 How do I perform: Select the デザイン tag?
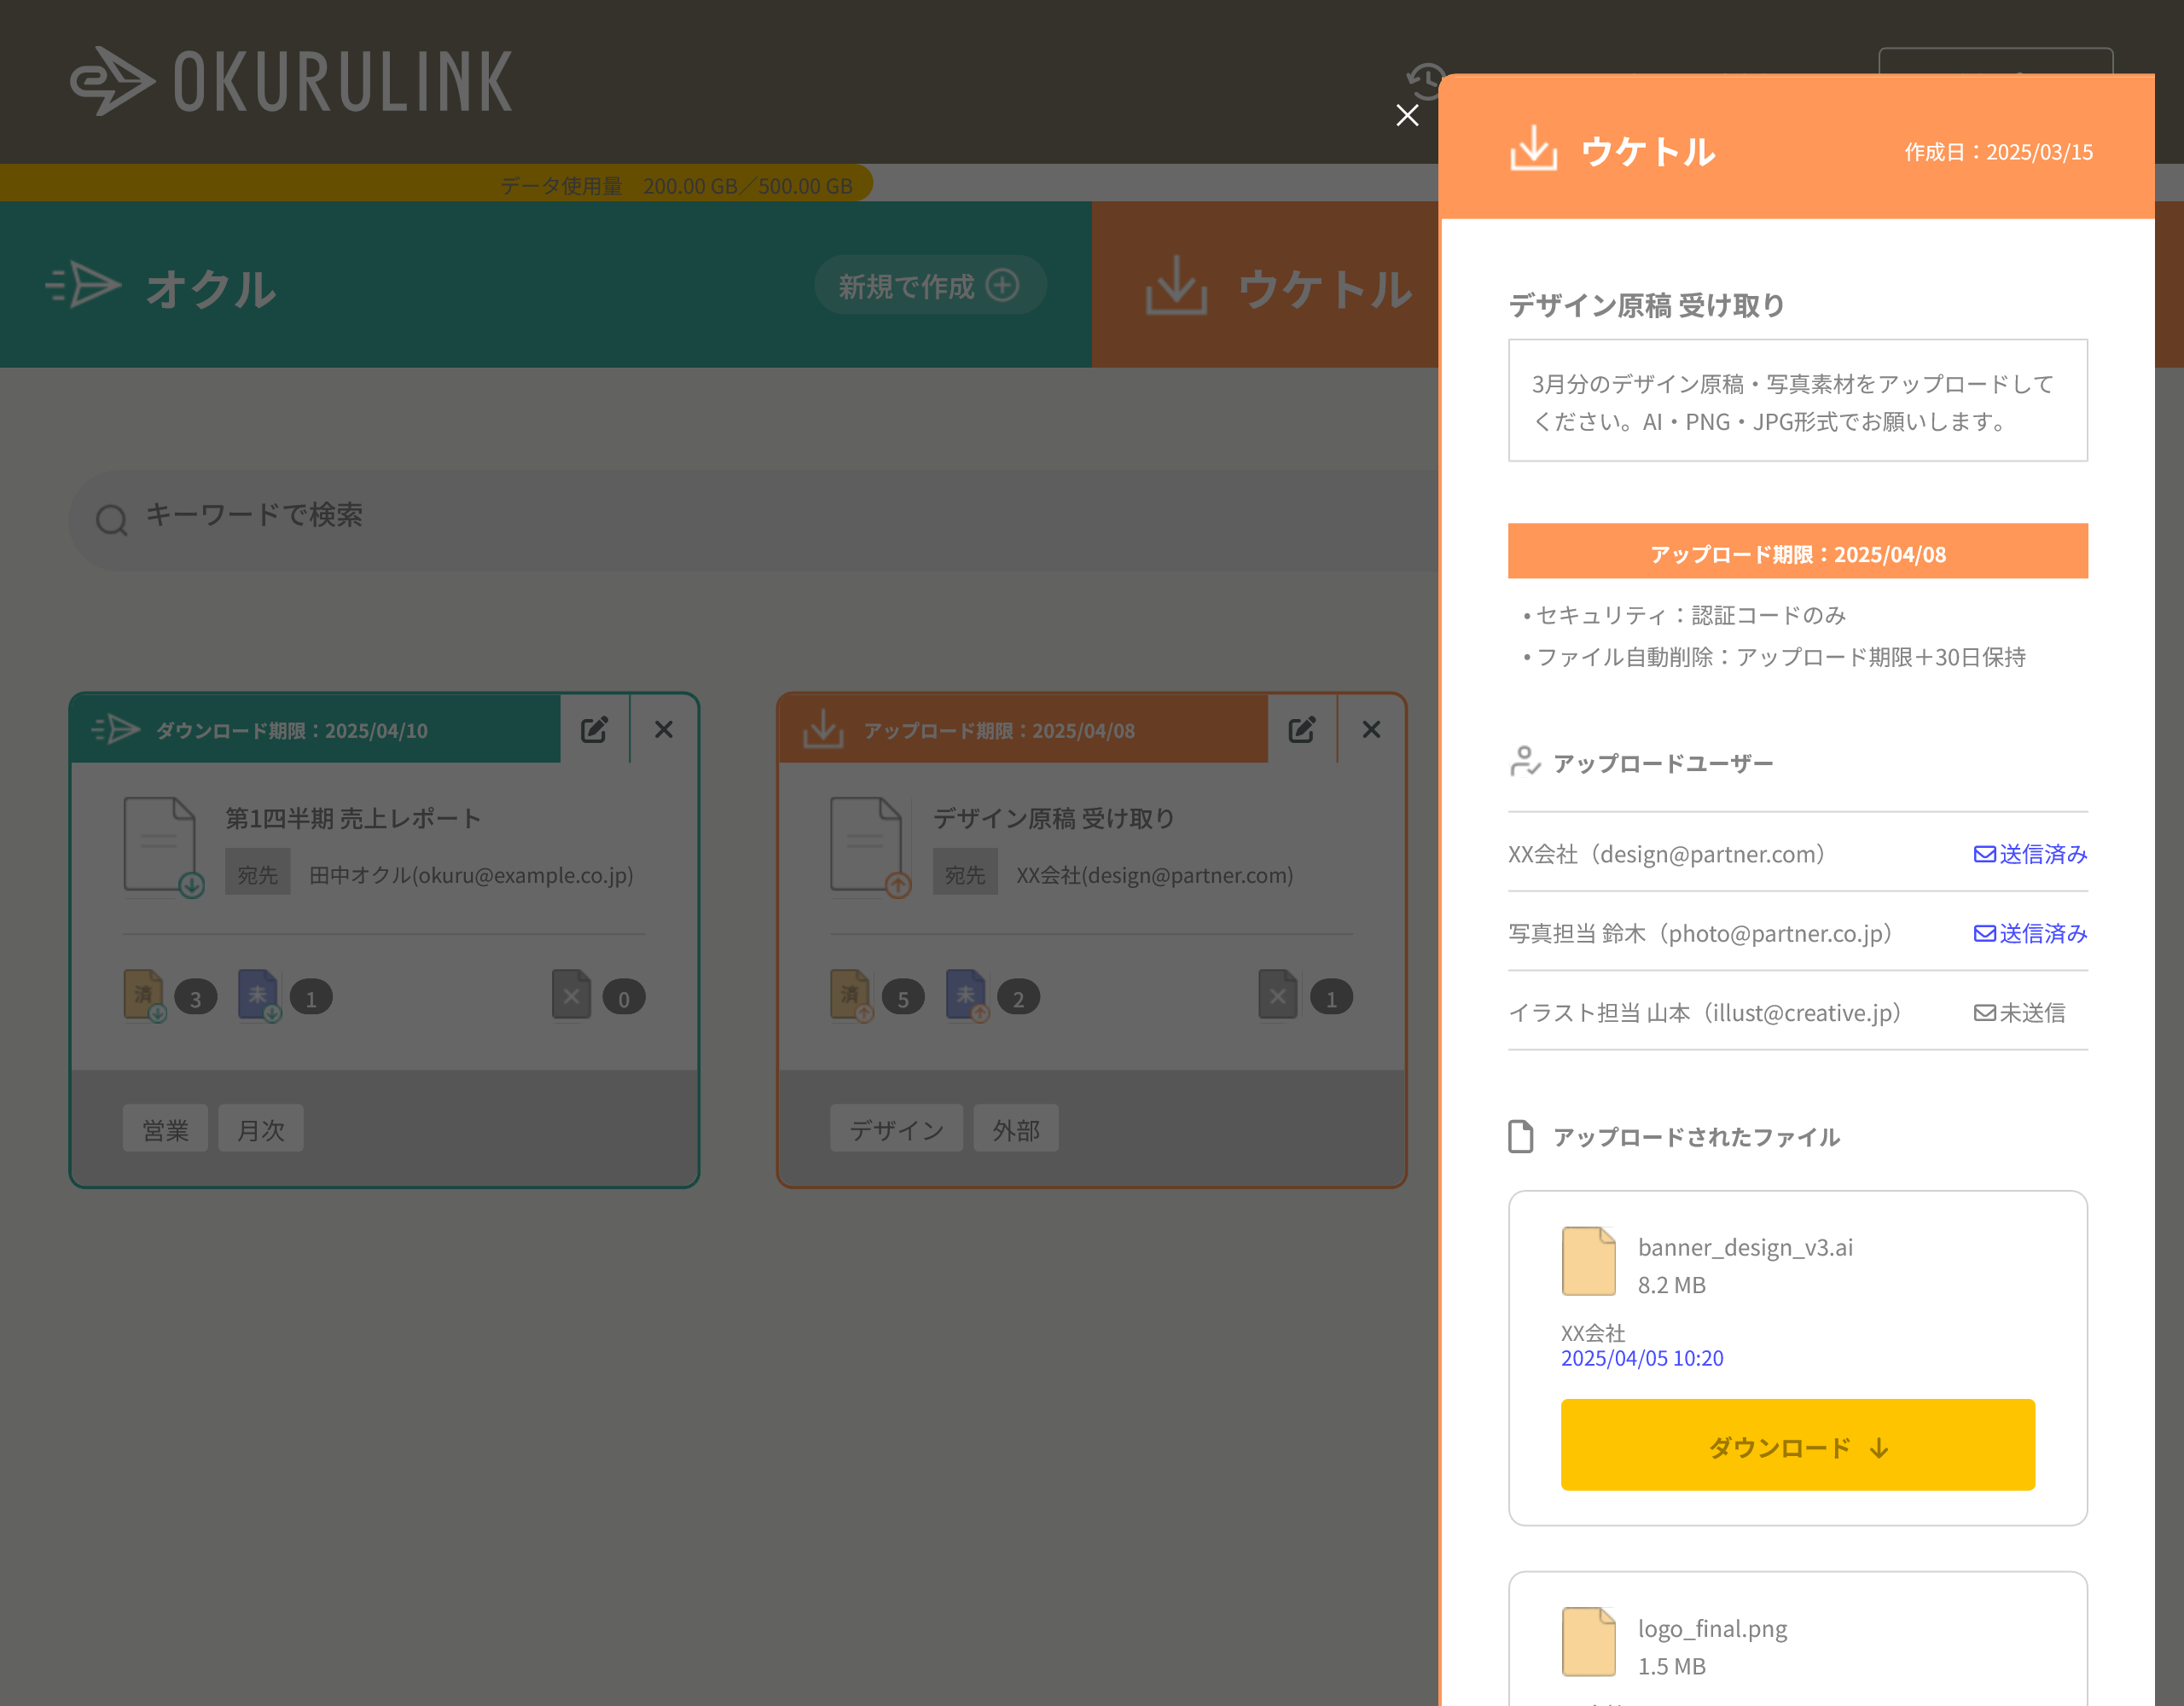(895, 1129)
